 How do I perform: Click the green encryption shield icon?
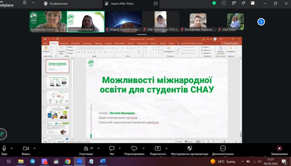coord(214,3)
